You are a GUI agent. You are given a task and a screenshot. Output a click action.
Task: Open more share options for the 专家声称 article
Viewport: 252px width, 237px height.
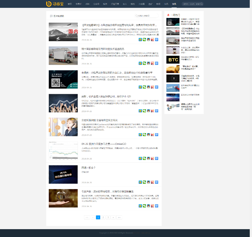coord(157,206)
